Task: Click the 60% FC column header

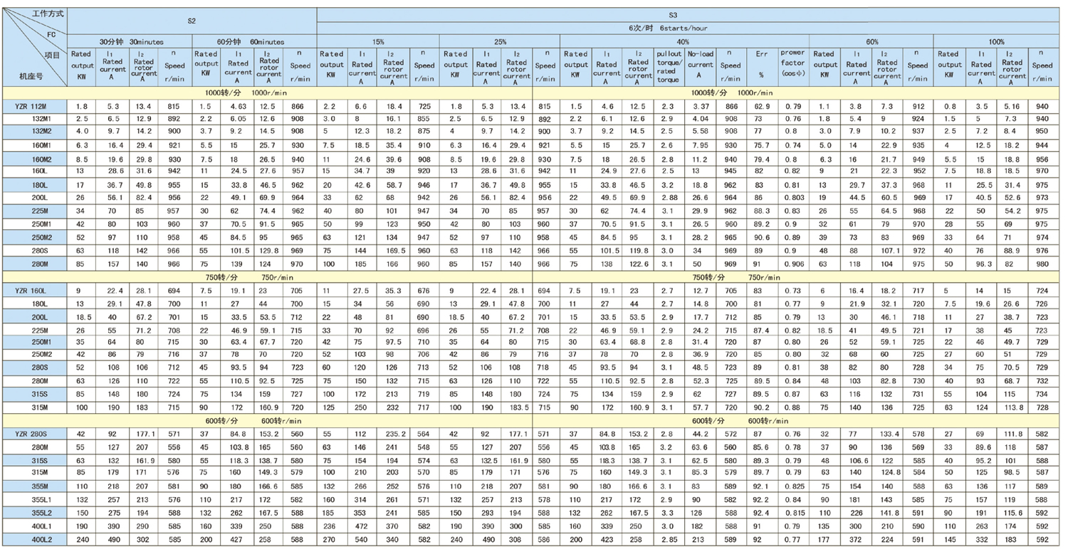Action: (871, 42)
